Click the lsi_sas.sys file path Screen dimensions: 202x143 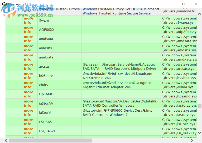180,122
